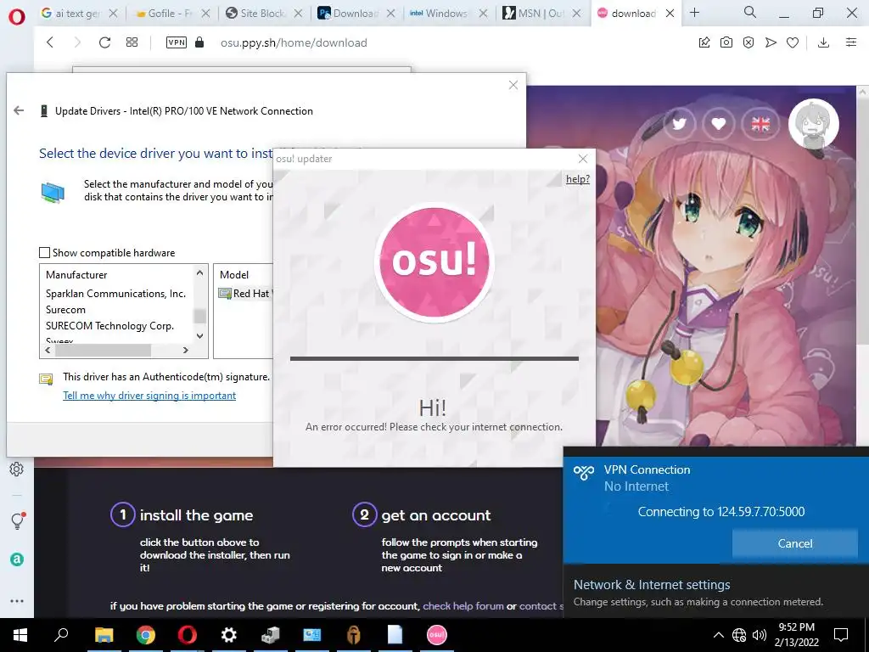This screenshot has width=869, height=652.
Task: Cancel the VPN connection attempt
Action: (794, 543)
